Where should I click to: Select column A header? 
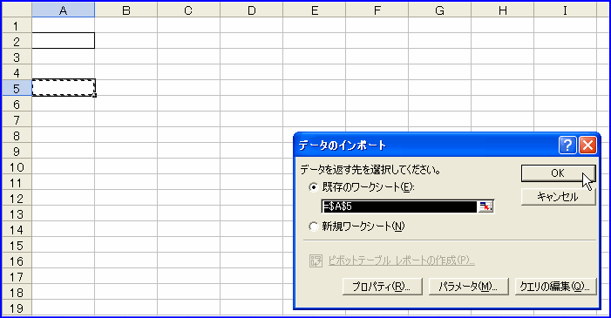(63, 10)
